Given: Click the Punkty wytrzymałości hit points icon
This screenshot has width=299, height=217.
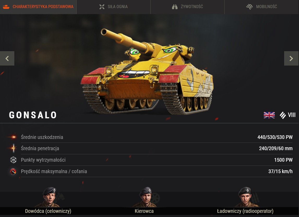Looking at the screenshot, I should (x=13, y=160).
